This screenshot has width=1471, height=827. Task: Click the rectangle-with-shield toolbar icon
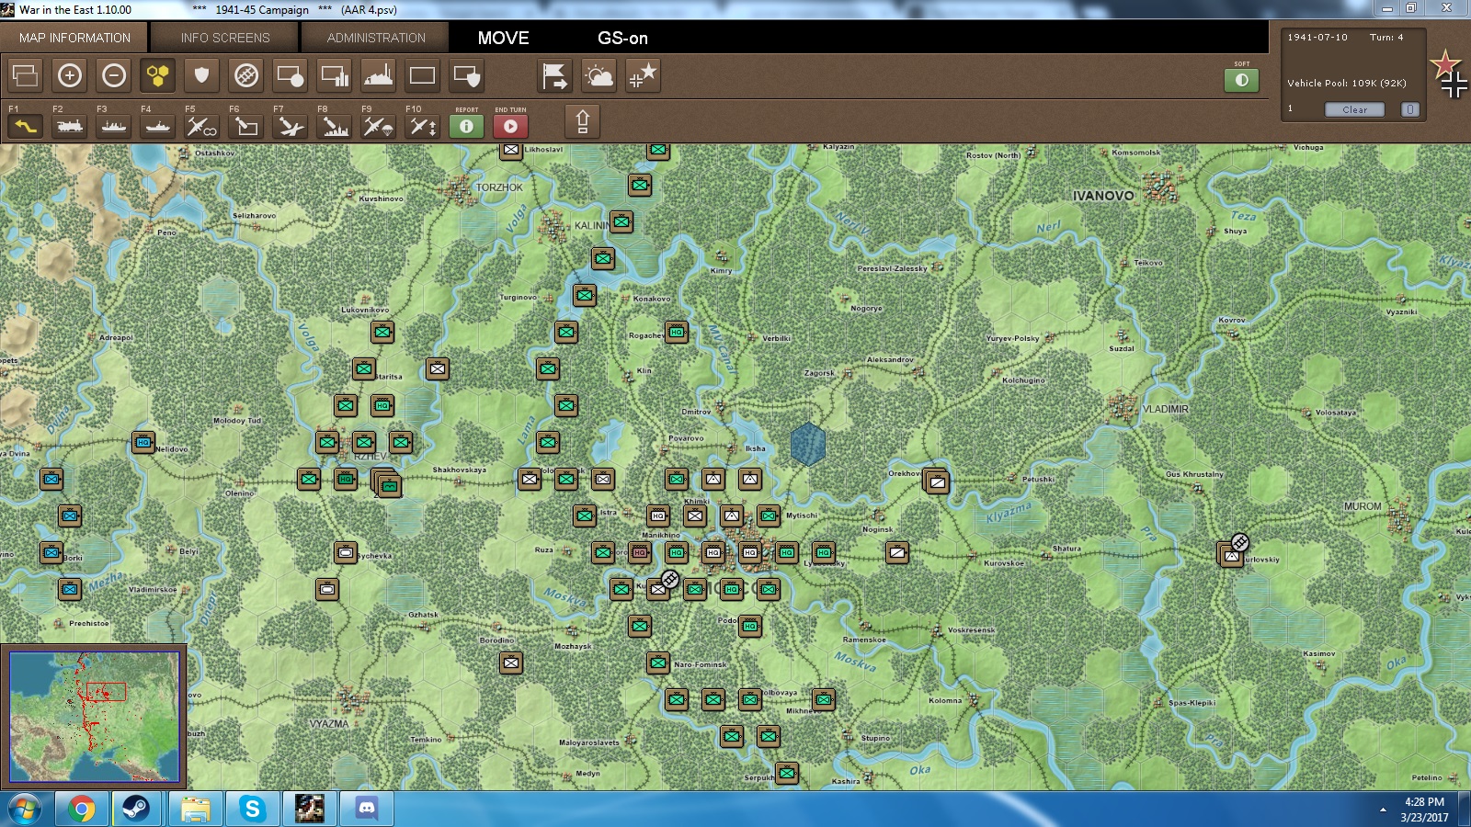click(x=467, y=75)
